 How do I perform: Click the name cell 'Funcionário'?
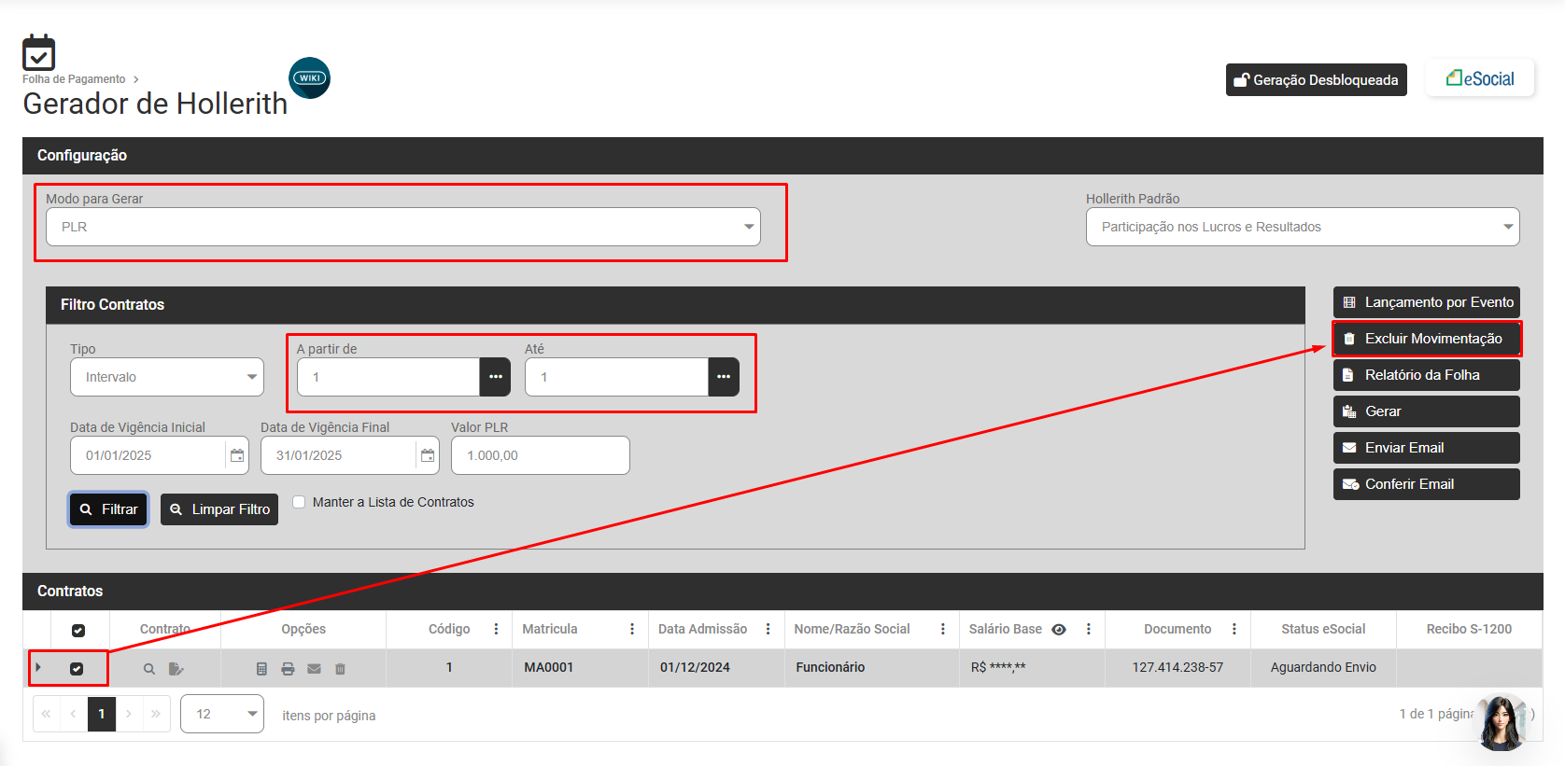point(830,667)
